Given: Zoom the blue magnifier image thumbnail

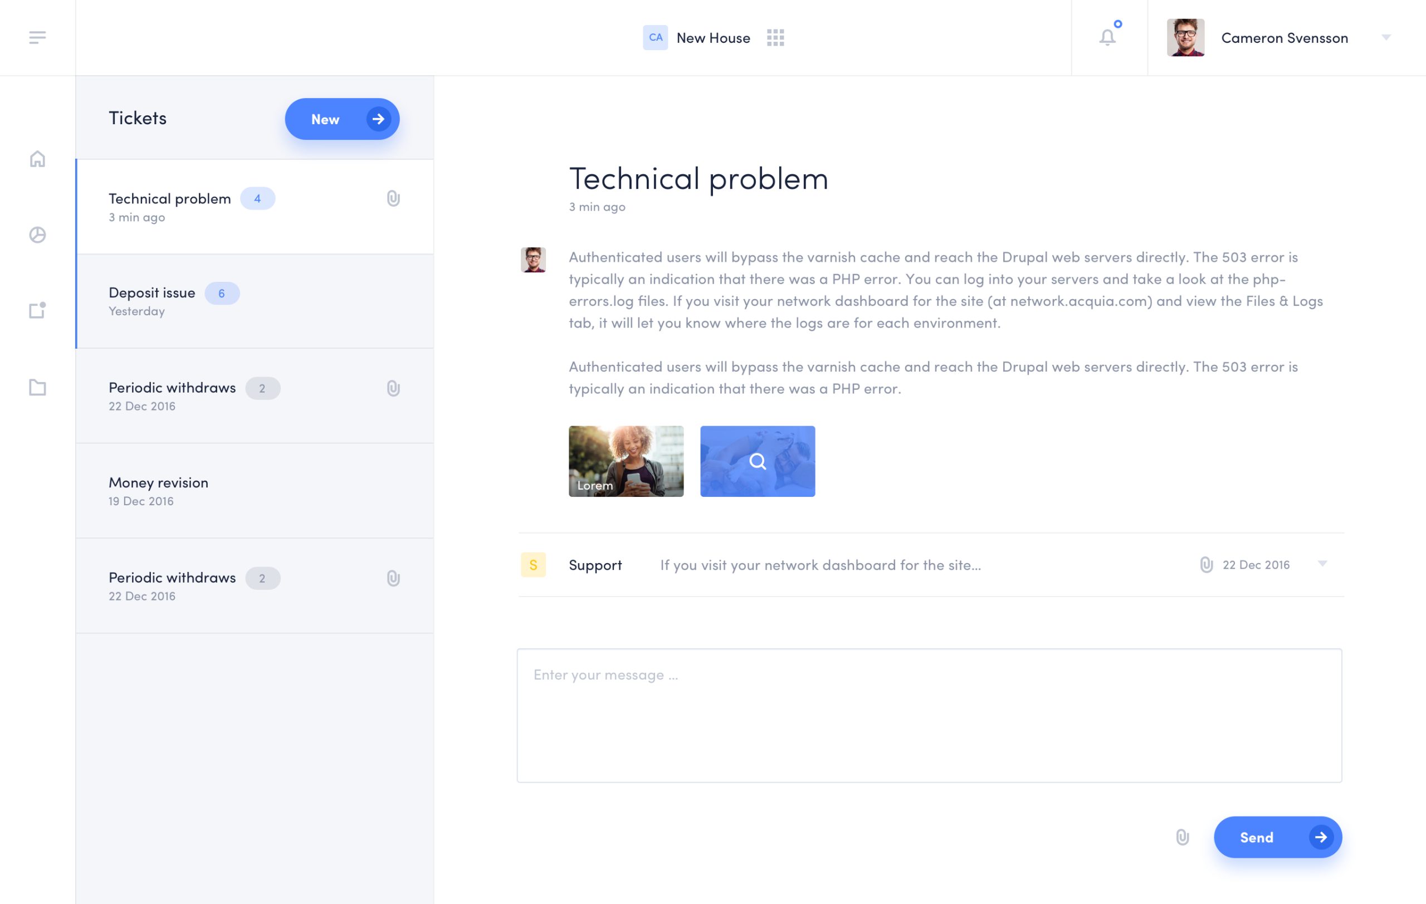Looking at the screenshot, I should click(x=758, y=461).
